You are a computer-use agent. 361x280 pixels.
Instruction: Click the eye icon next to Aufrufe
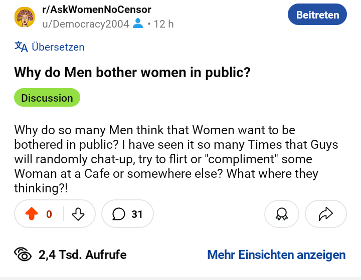[24, 254]
